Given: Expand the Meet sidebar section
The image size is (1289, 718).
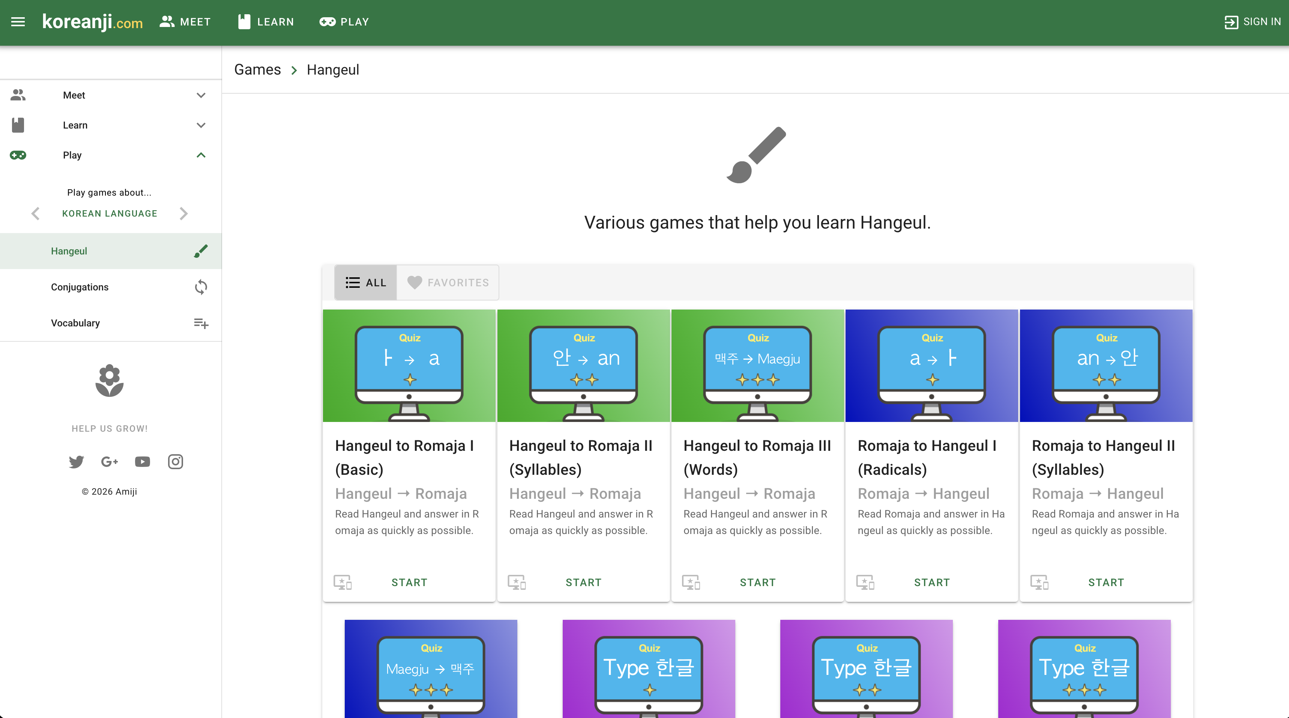Looking at the screenshot, I should (111, 95).
